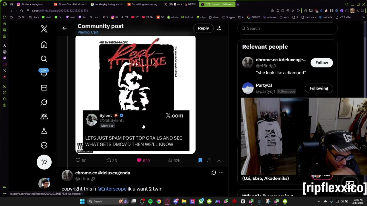Follow chrome.cc #deluxeage... in Relevant people
The image size is (367, 206).
click(322, 63)
